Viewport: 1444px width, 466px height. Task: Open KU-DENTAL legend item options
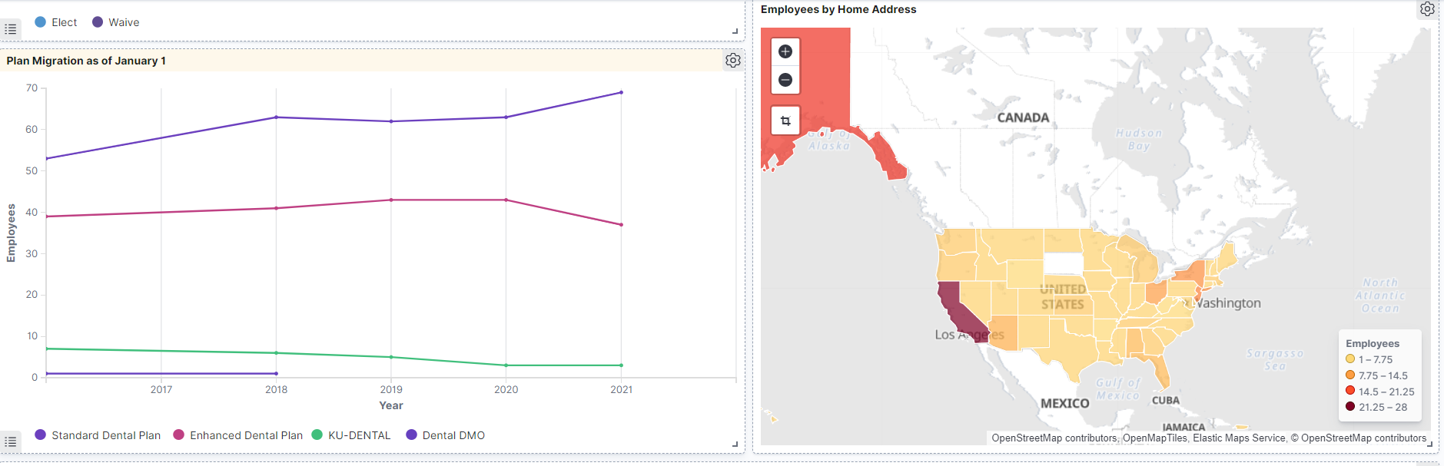pos(351,435)
